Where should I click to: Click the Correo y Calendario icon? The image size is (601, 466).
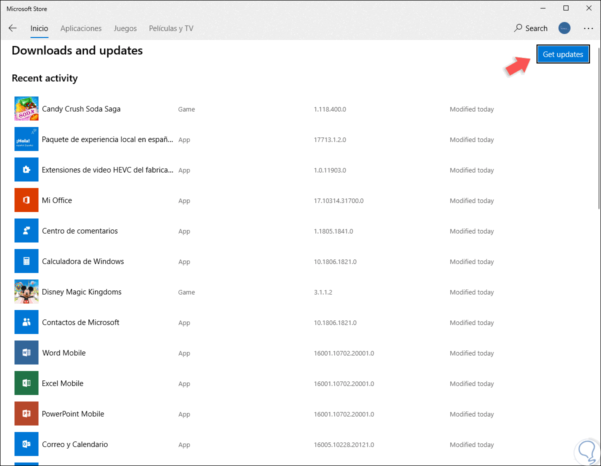(26, 444)
